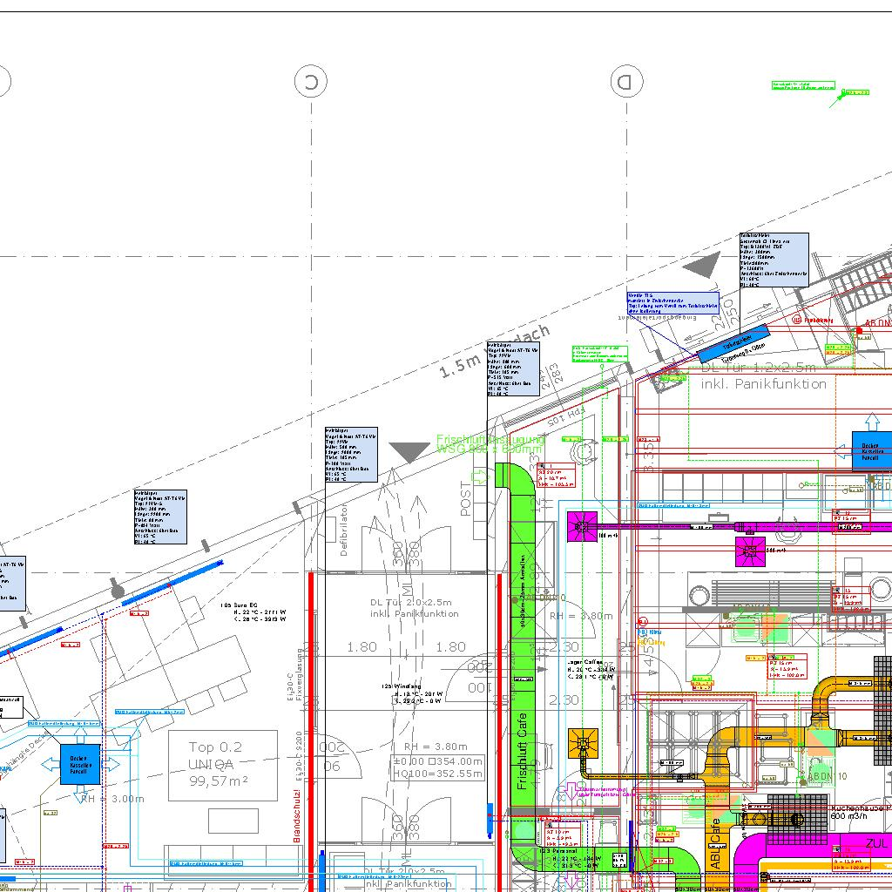This screenshot has height=892, width=892.
Task: Click the green Frischluftansaugung WSG label
Action: point(490,444)
